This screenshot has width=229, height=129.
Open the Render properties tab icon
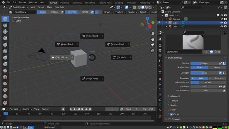(160, 46)
